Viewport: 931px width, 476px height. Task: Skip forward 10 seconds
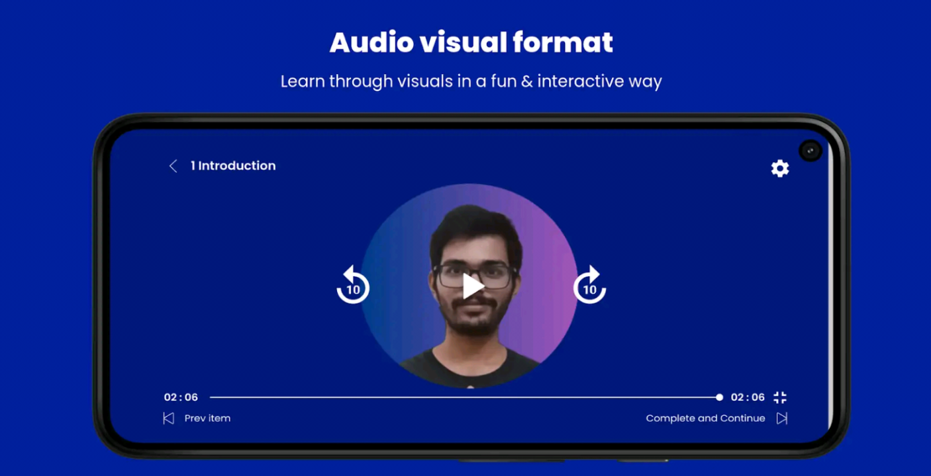[x=589, y=285]
